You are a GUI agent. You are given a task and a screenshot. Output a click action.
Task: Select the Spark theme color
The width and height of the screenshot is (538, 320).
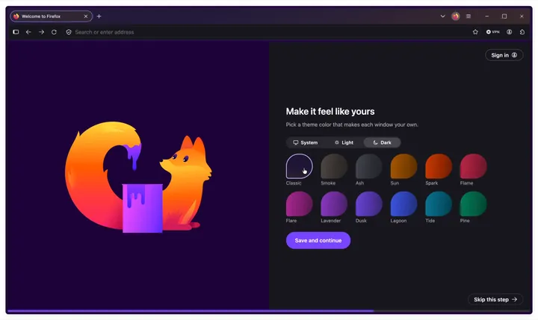439,166
